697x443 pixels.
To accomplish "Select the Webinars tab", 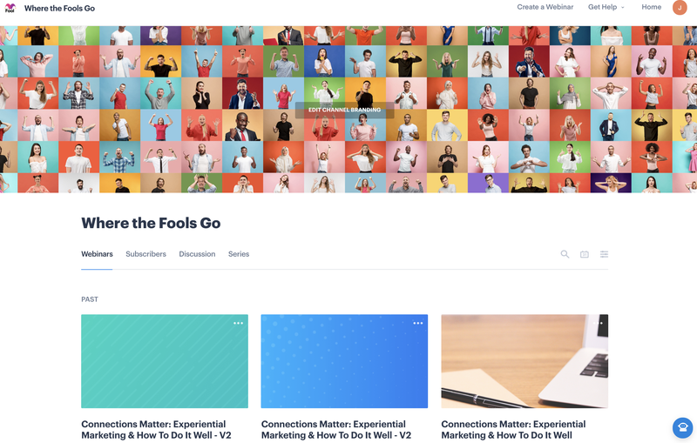I will [97, 254].
